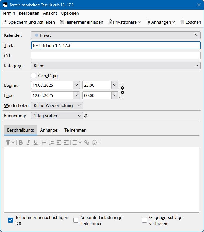
Task: Click the chain link icon between dates
Action: (x=122, y=90)
